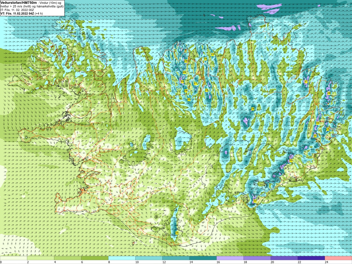Click the pale yellow 0–2 m/s legend swatch
The height and width of the screenshot is (264, 352).
tap(13, 258)
